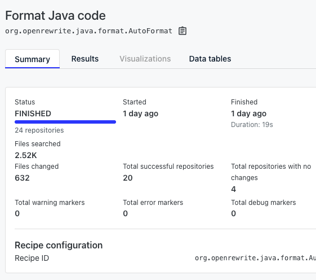This screenshot has width=316, height=280.
Task: Open the Summary tab
Action: coord(32,59)
